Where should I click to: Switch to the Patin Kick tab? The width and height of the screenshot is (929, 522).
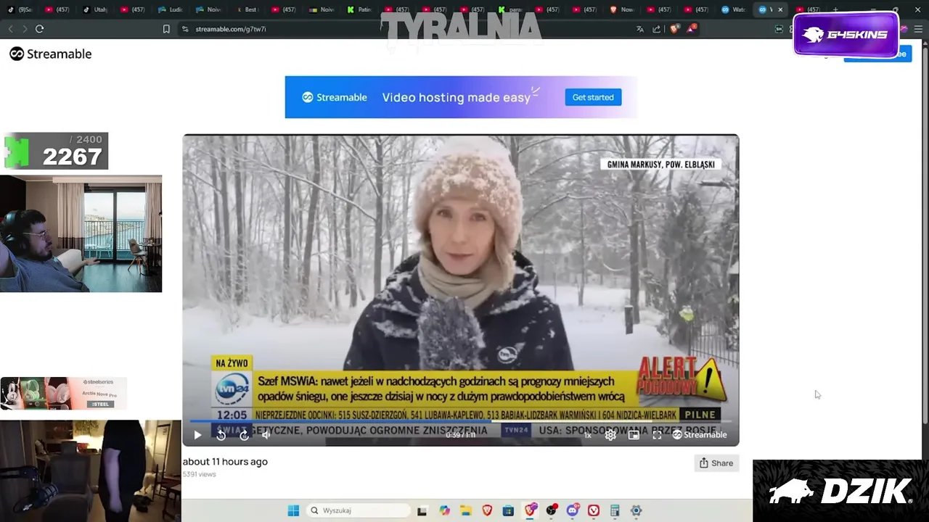360,9
